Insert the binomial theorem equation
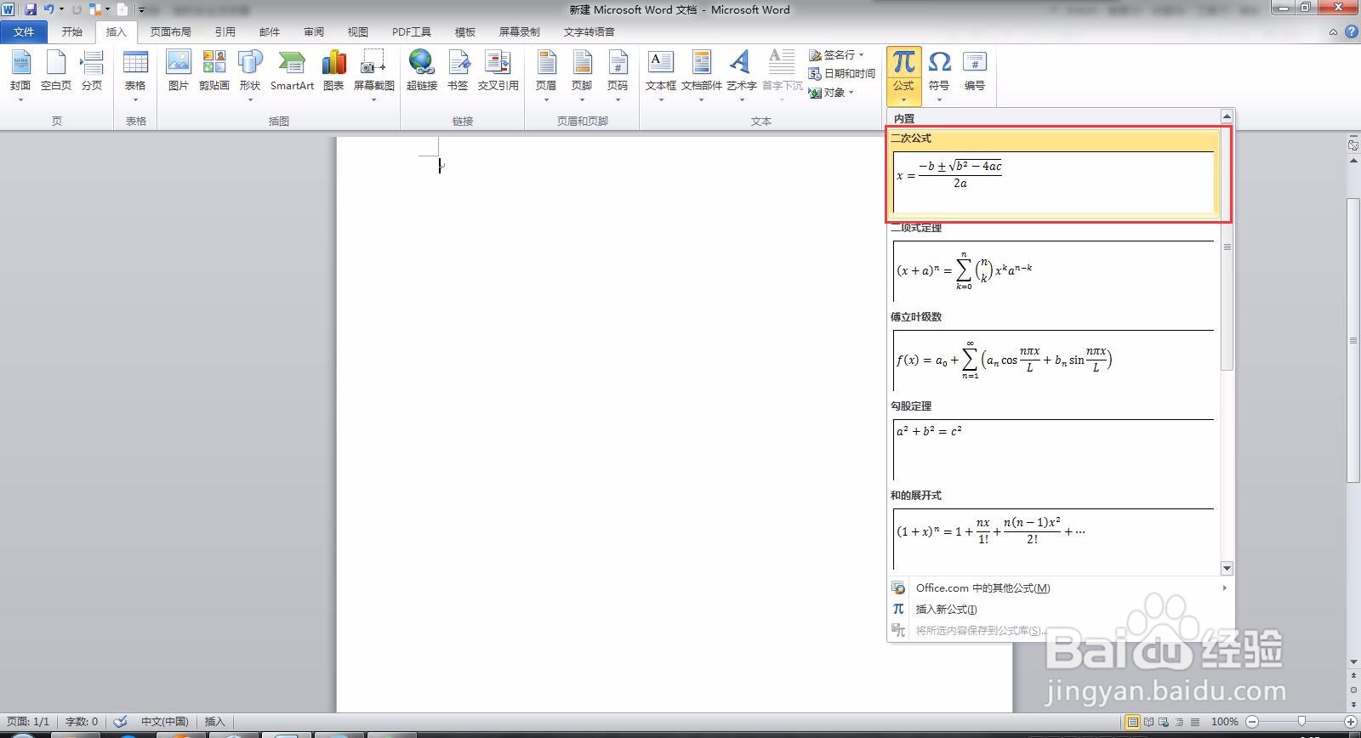 click(1055, 263)
